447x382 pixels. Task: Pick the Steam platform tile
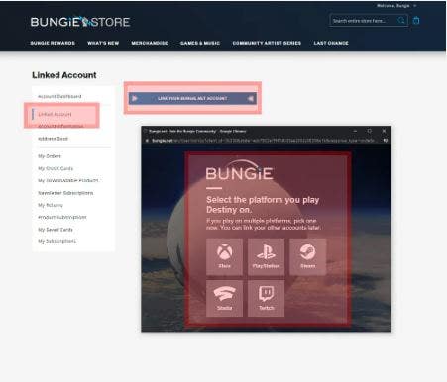click(x=307, y=257)
